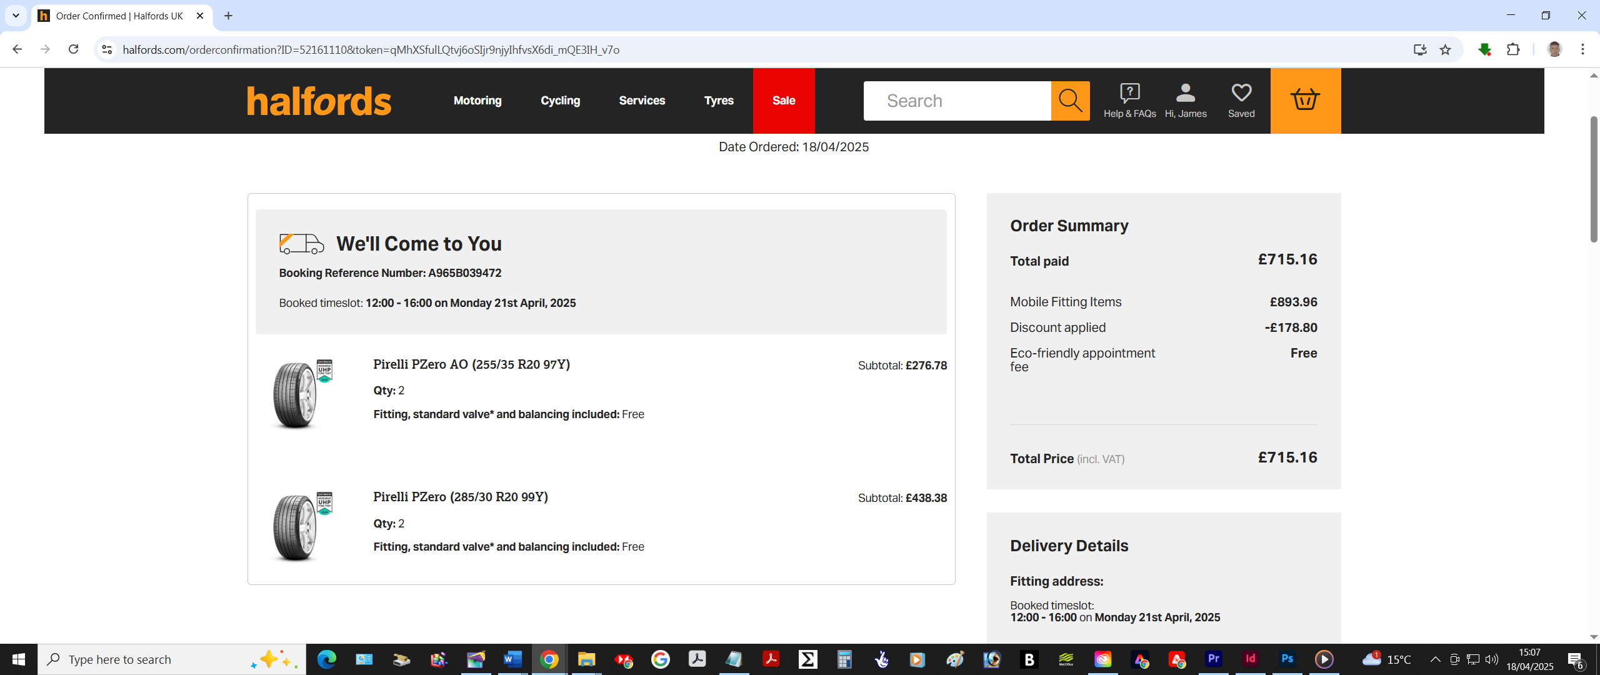This screenshot has width=1600, height=675.
Task: Click the Pirelli PZero AO (255/35 R20 97Y) title
Action: coord(472,364)
